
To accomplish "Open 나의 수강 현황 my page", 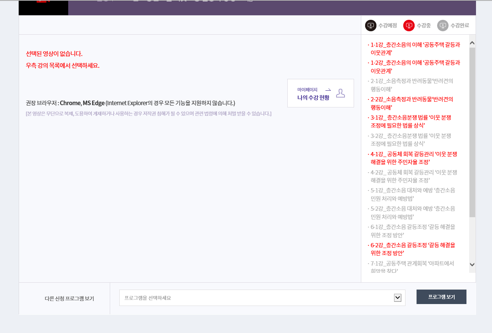I will pos(313,97).
